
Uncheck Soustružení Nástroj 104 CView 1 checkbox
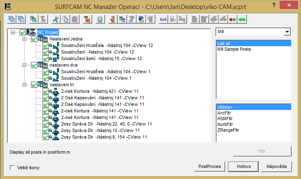point(46,78)
